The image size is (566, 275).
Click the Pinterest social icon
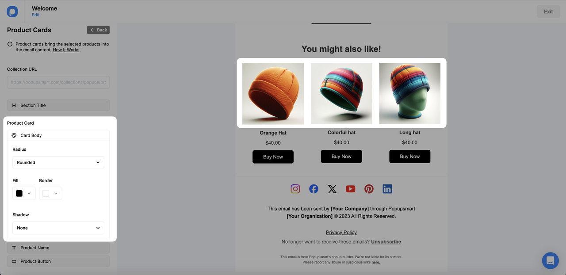369,189
